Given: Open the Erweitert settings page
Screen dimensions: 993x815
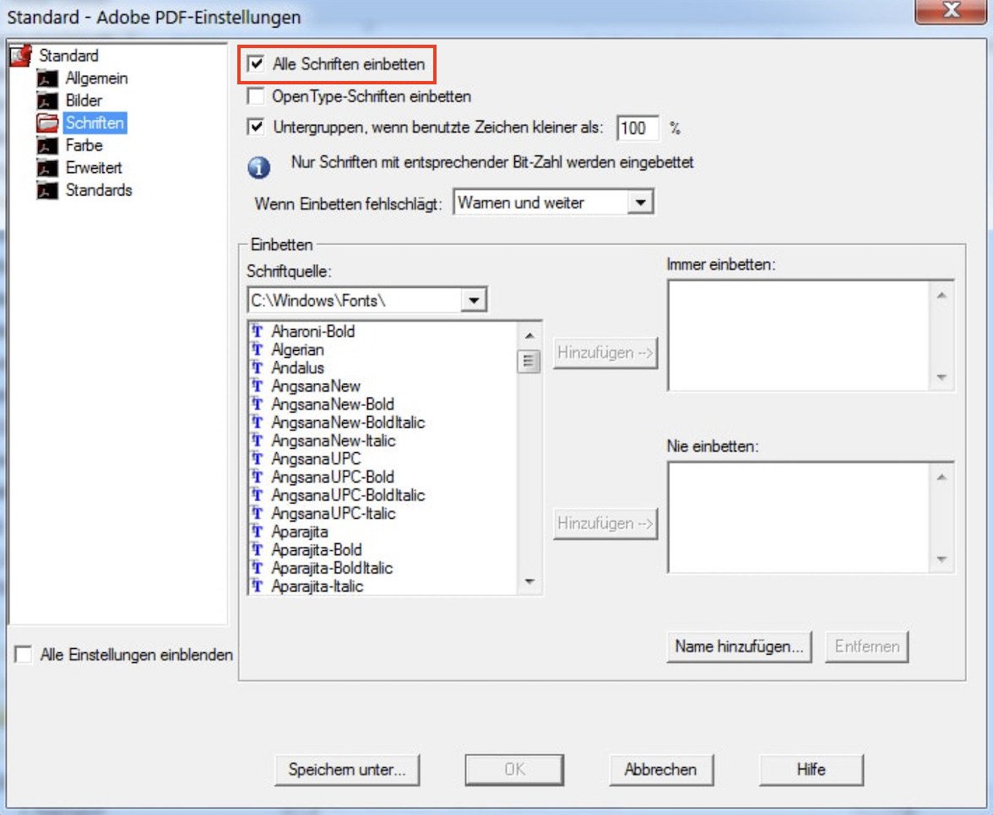Looking at the screenshot, I should (x=94, y=168).
